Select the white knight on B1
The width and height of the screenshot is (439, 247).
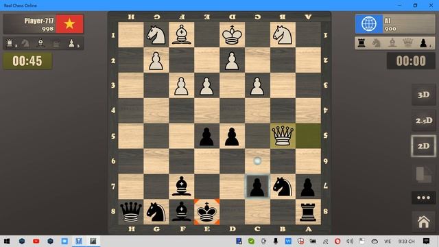point(283,35)
